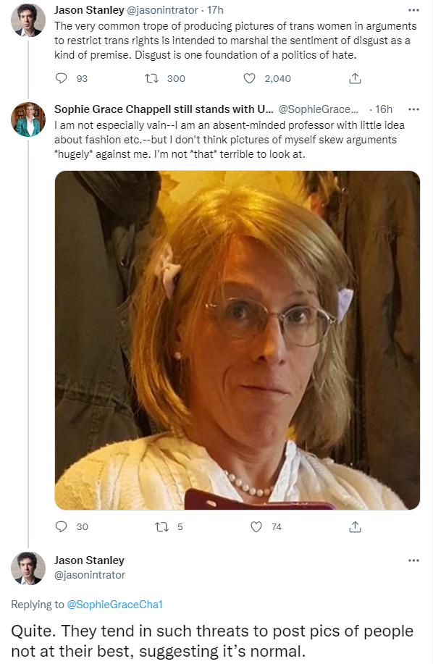
Task: Reply to Jason Stanley's first tweet
Action: pyautogui.click(x=62, y=78)
